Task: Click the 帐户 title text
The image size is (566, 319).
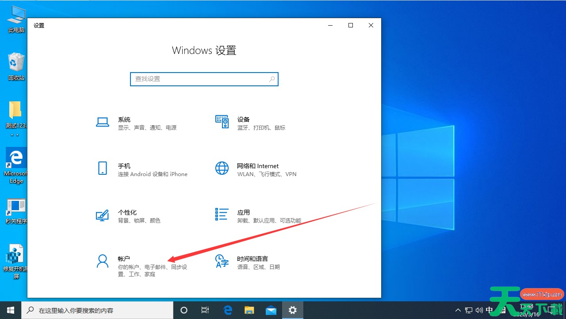Action: coord(124,259)
